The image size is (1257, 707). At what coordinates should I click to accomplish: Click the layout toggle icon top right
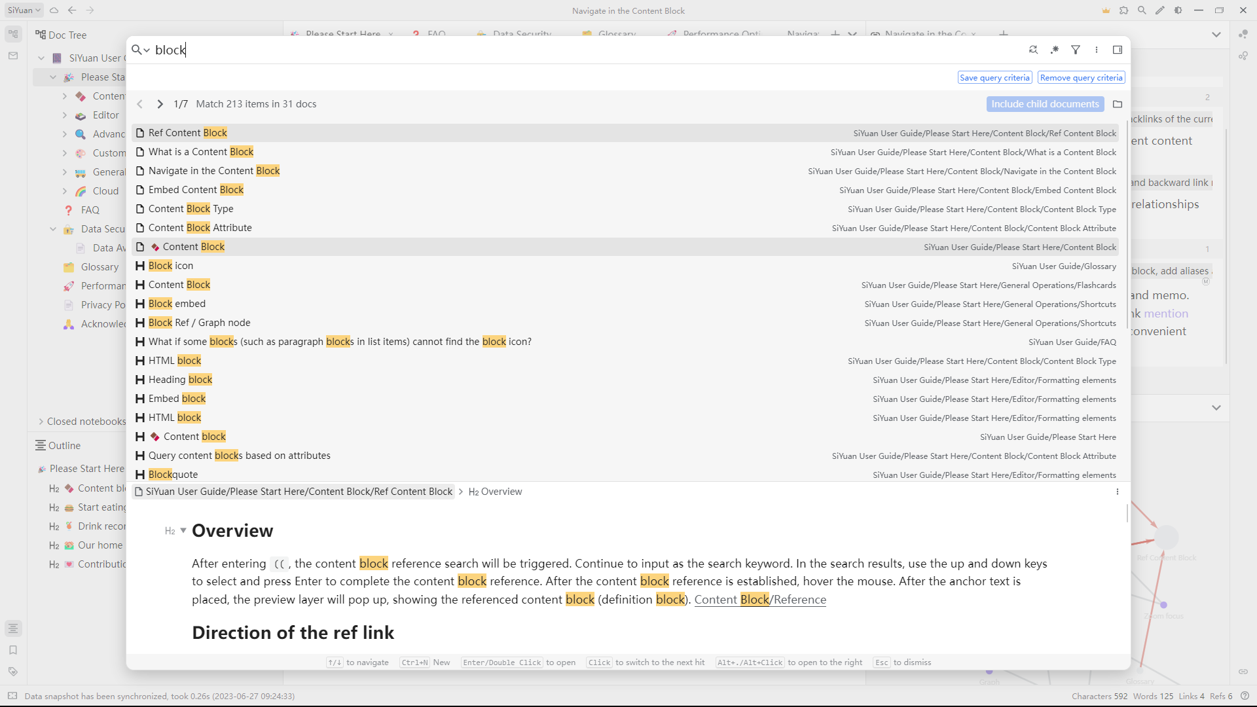[1117, 49]
